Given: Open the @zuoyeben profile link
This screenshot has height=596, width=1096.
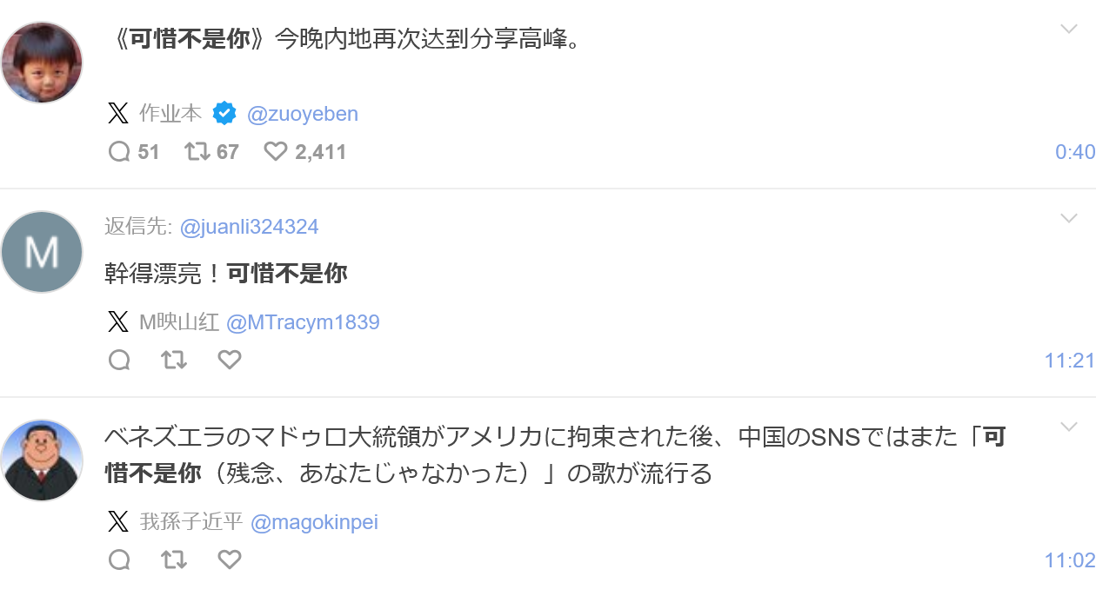Looking at the screenshot, I should (x=303, y=114).
